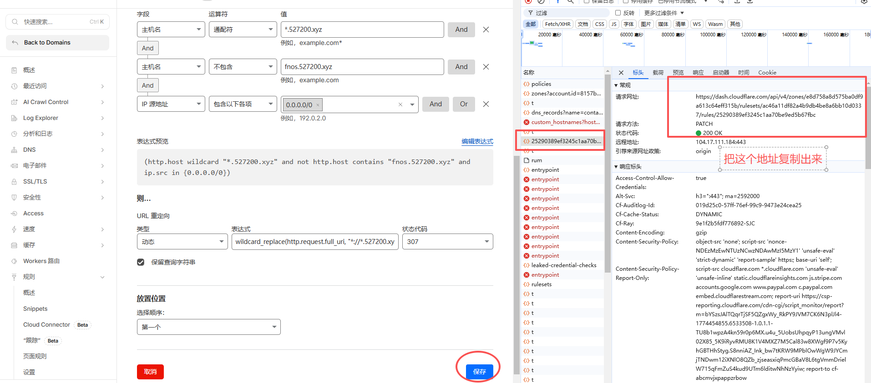The height and width of the screenshot is (383, 871).
Task: Click the 电子邮件 envelope icon
Action: point(14,165)
